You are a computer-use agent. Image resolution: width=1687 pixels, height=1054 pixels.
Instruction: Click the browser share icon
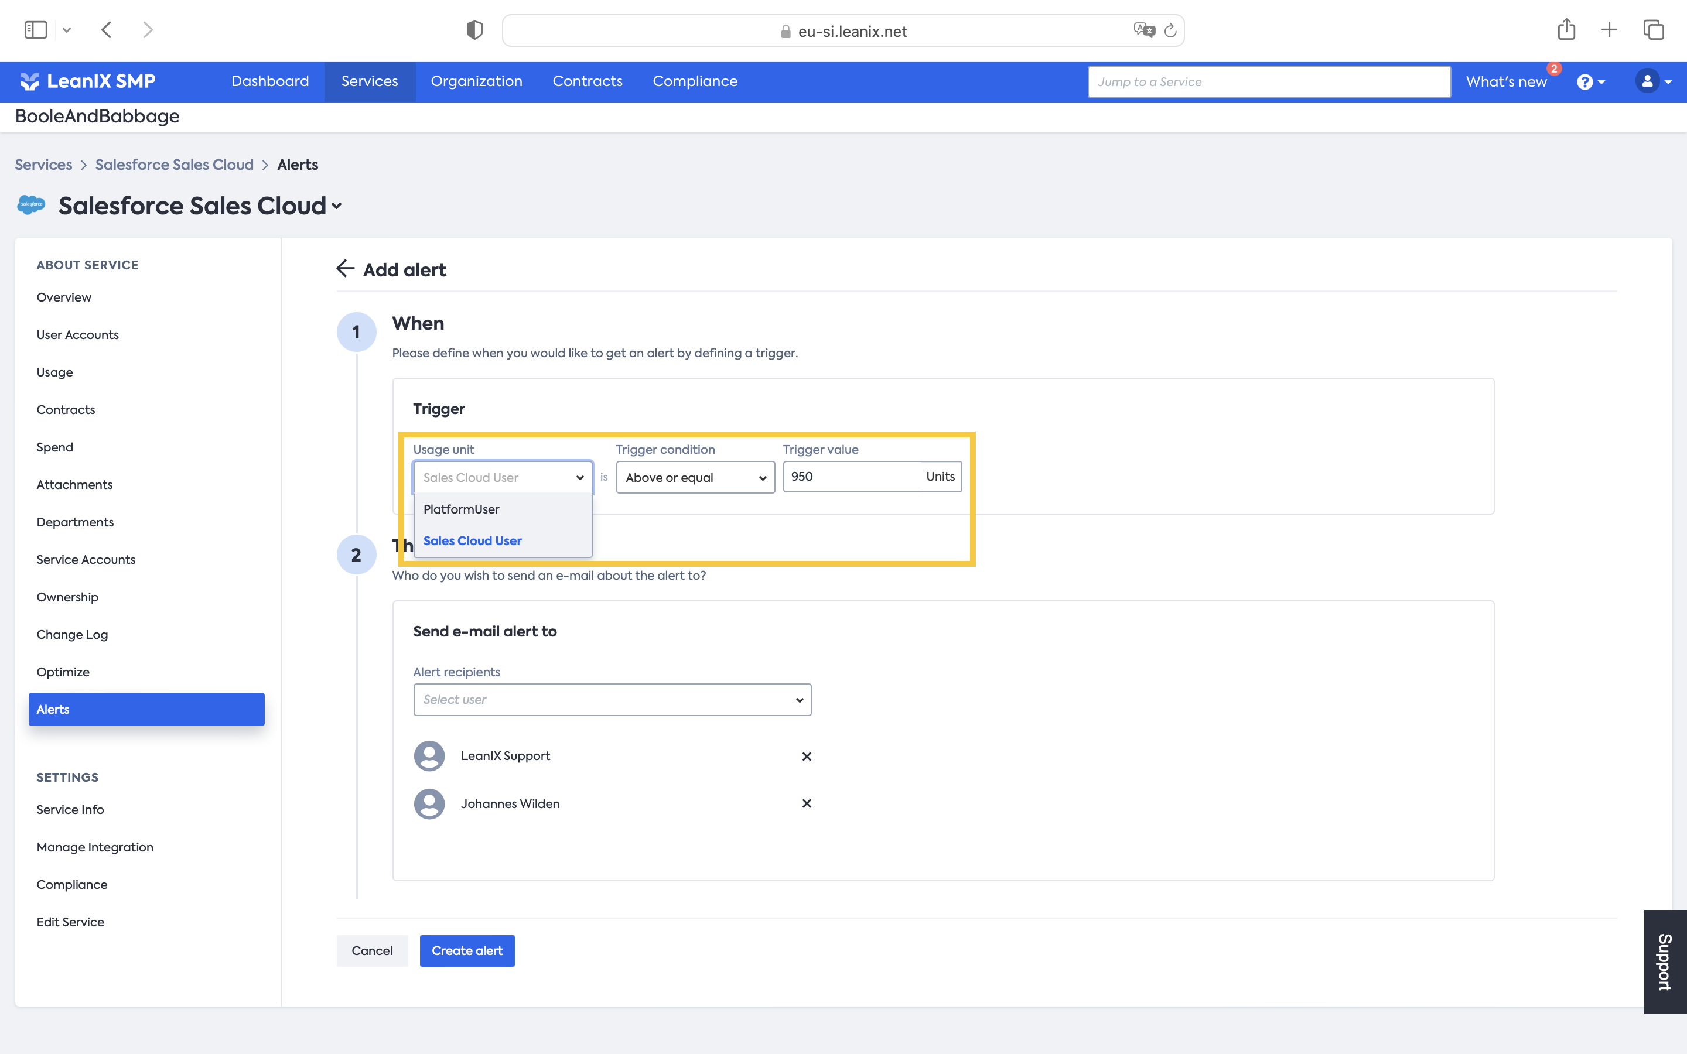(x=1566, y=30)
